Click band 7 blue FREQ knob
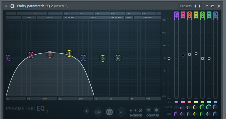 tap(216, 107)
